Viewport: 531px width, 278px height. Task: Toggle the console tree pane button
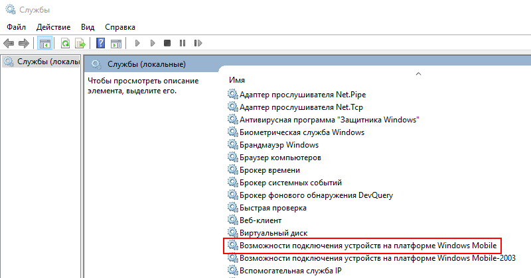point(44,43)
